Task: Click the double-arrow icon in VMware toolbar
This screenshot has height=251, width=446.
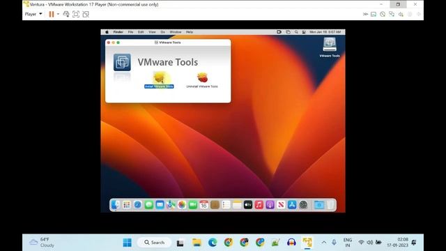Action: [x=365, y=14]
